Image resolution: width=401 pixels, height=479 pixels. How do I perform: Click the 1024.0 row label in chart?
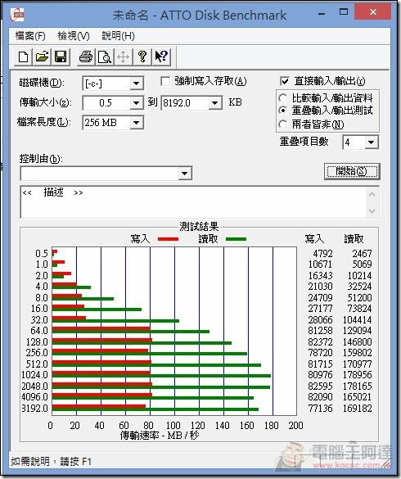34,375
